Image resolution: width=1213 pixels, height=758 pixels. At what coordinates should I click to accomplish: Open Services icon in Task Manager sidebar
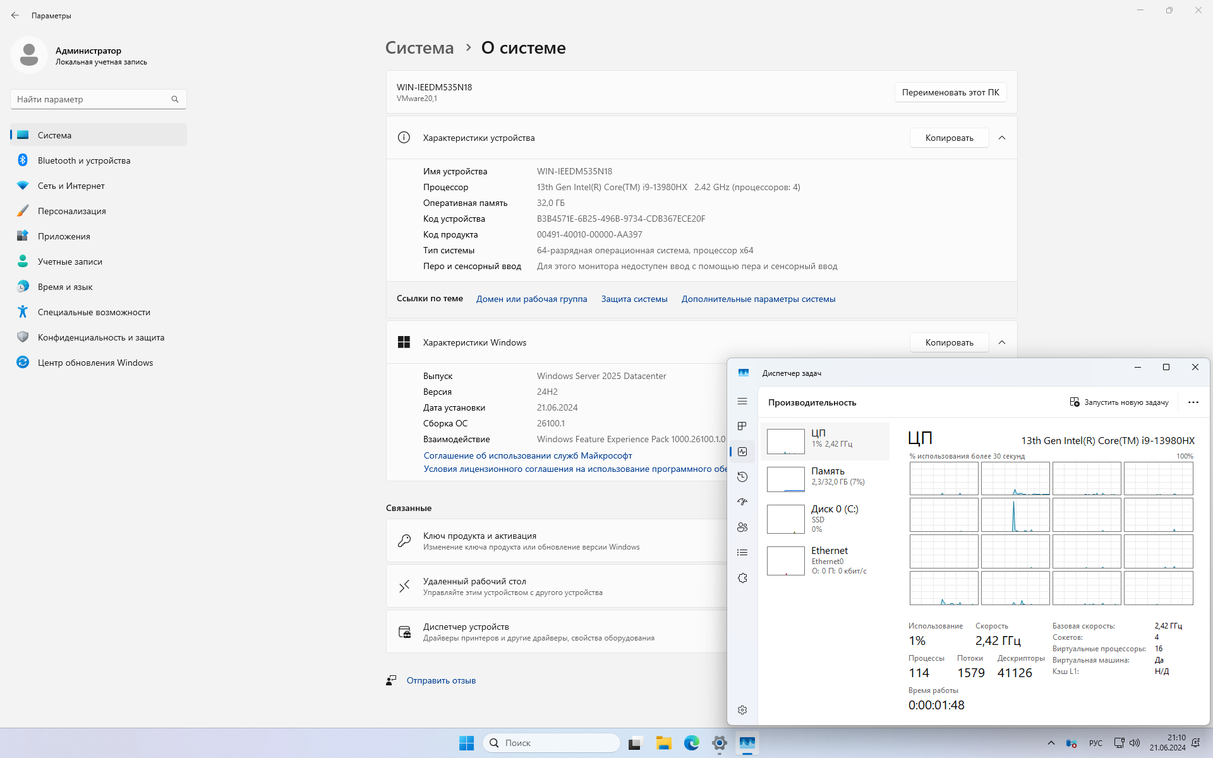[x=742, y=578]
